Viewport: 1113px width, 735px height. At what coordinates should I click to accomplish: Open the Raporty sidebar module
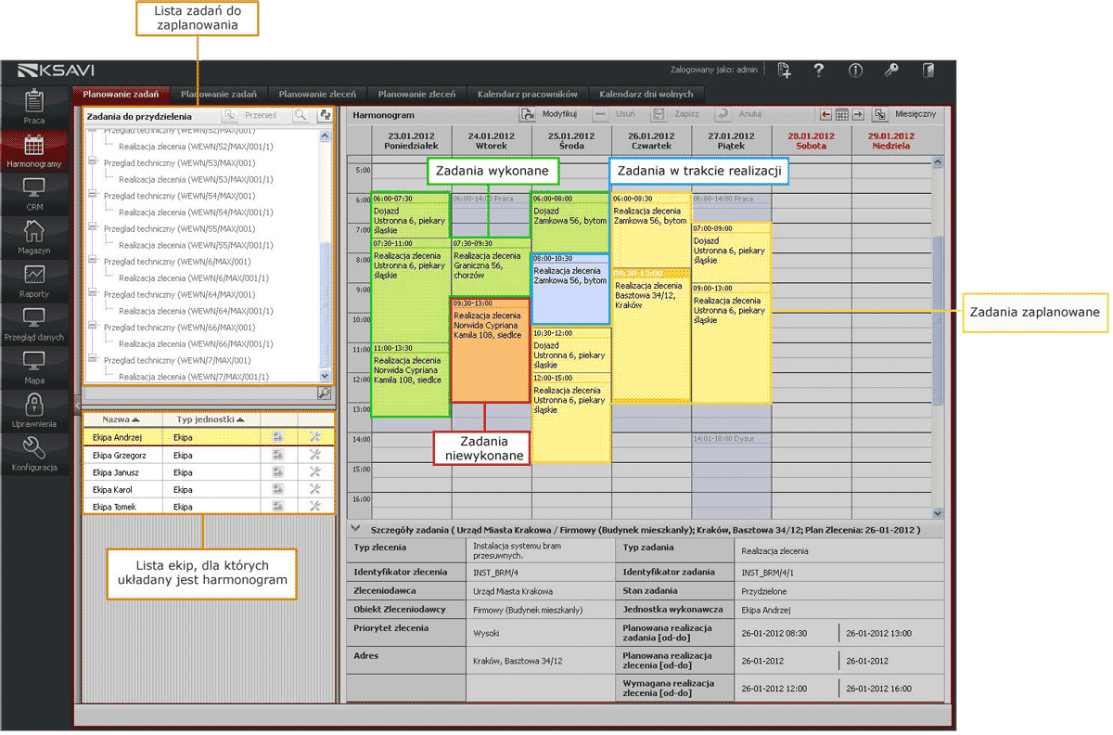tap(34, 279)
